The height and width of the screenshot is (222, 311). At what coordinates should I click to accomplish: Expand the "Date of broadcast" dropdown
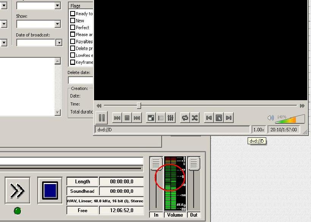coord(59,43)
